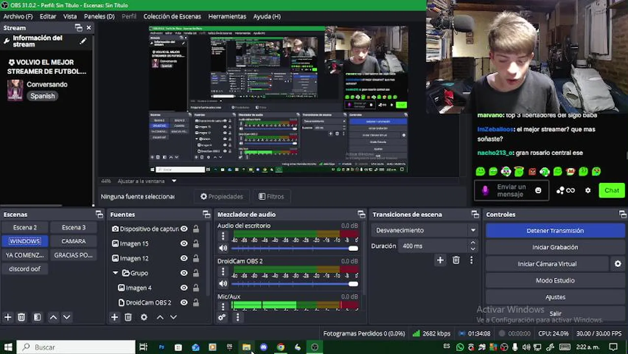Screen dimensions: 628x354
Task: Lock the Imagen 15 source
Action: [196, 243]
